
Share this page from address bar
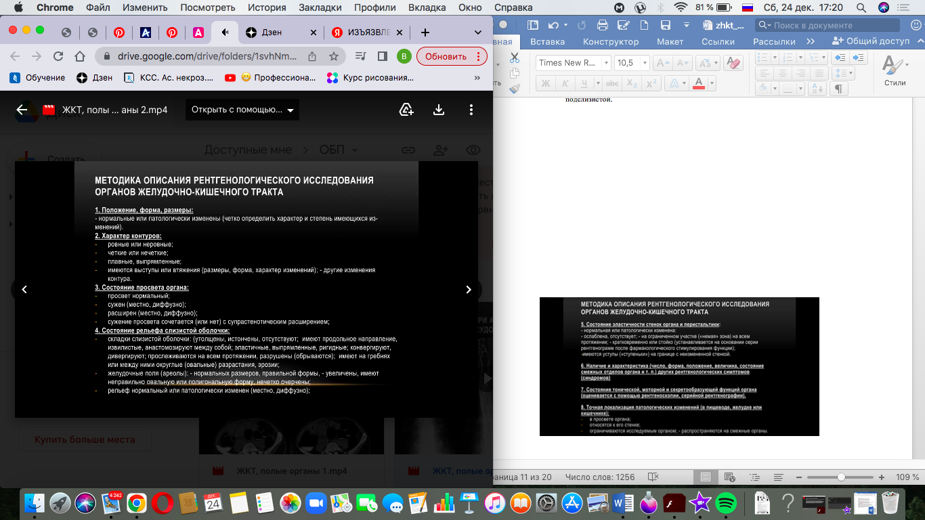pyautogui.click(x=312, y=56)
